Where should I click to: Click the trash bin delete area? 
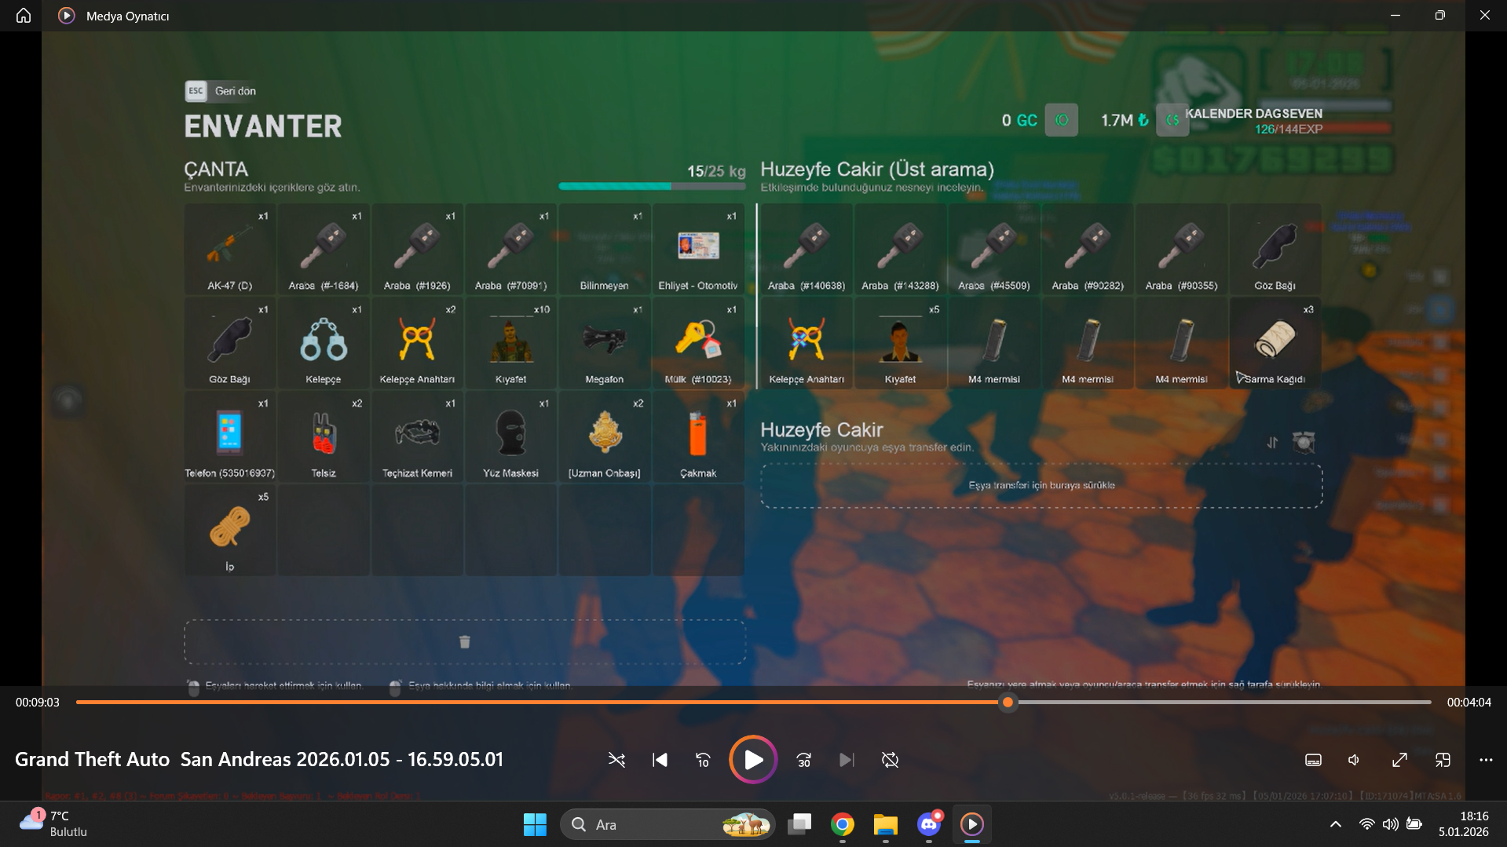click(465, 642)
